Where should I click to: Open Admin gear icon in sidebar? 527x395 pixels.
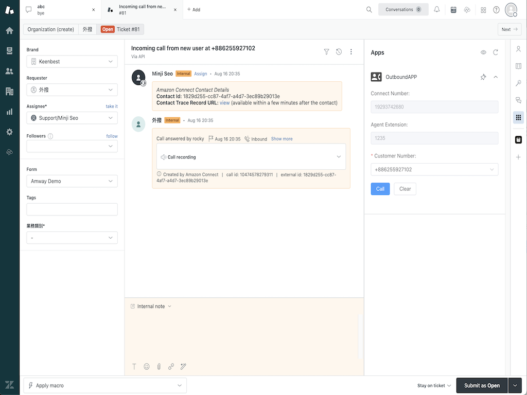coord(9,132)
